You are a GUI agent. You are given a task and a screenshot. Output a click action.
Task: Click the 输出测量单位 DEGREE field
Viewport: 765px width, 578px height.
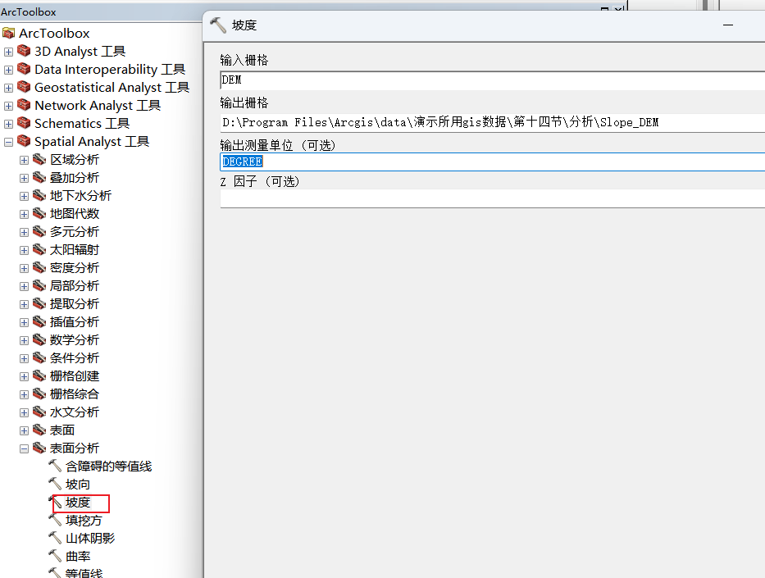(492, 162)
